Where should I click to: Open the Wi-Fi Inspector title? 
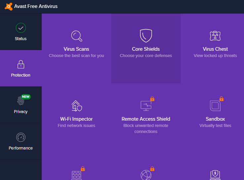pos(76,119)
